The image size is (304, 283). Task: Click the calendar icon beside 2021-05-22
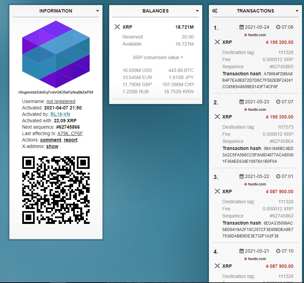click(241, 176)
